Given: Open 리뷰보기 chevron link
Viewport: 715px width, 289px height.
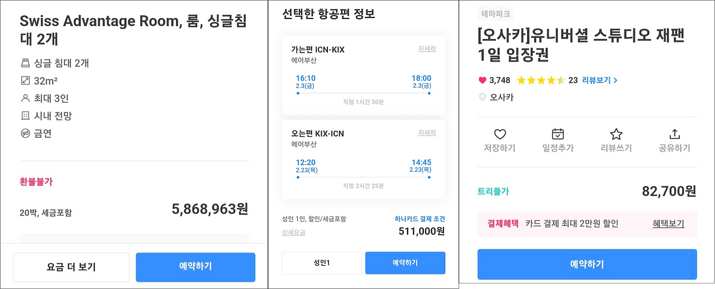Looking at the screenshot, I should [600, 80].
